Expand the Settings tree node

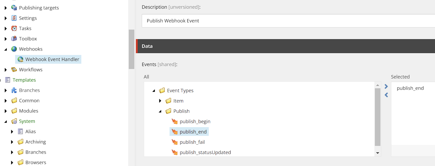pos(6,18)
